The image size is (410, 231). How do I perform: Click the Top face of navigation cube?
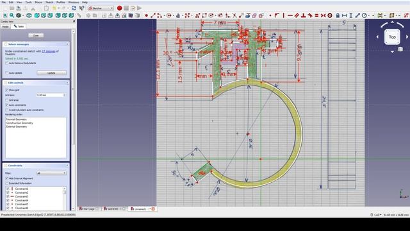click(392, 37)
